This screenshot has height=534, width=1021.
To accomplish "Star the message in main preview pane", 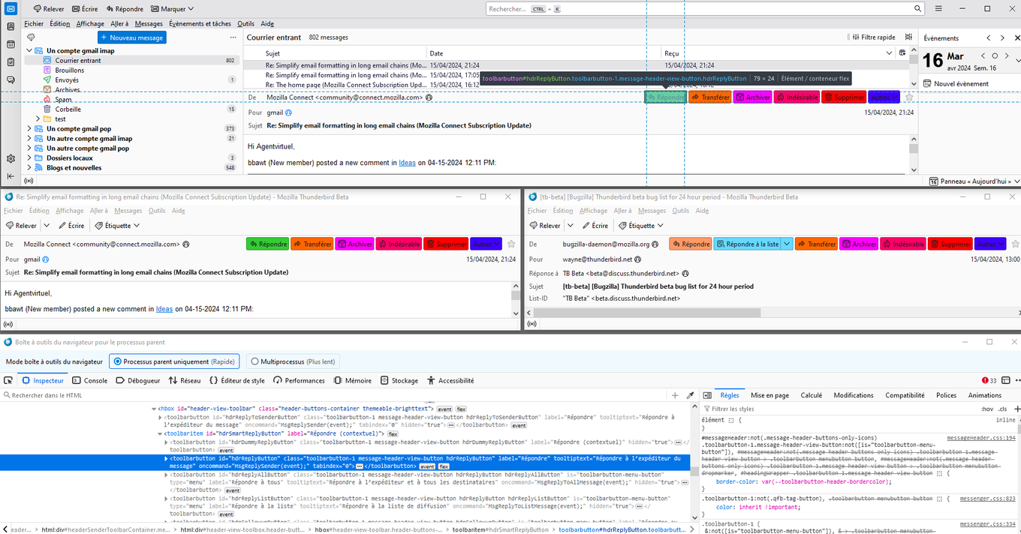I will 910,97.
